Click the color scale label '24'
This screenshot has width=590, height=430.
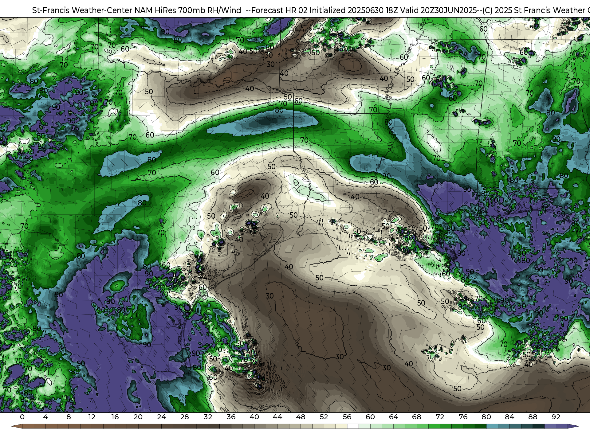[x=161, y=417]
